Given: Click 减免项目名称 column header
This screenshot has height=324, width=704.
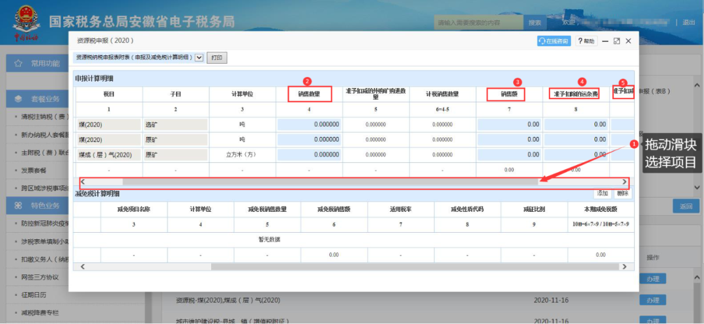Looking at the screenshot, I should tap(134, 209).
